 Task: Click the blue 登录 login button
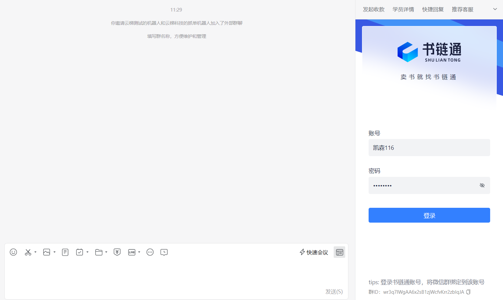429,215
